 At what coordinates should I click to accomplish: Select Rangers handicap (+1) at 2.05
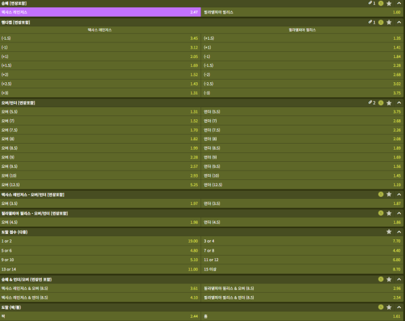point(100,57)
